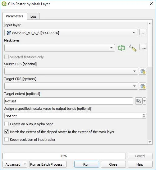Open the Mask layer dropdown

60,48
